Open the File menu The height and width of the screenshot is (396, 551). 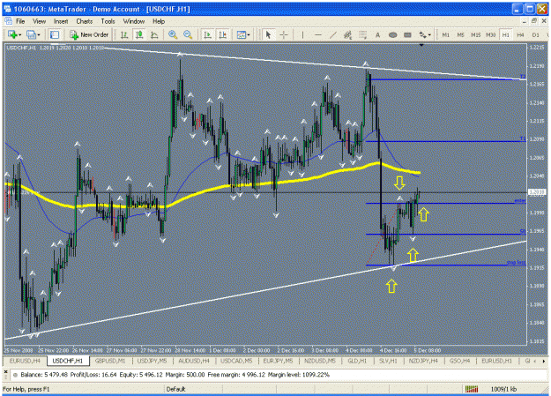click(x=20, y=21)
